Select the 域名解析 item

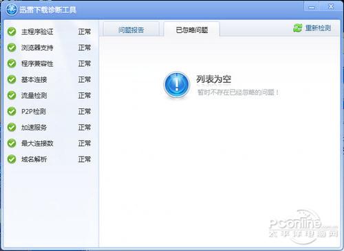[34, 159]
